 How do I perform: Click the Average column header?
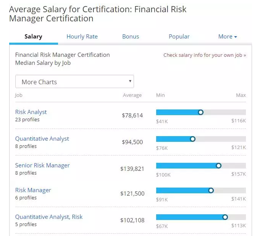(132, 95)
